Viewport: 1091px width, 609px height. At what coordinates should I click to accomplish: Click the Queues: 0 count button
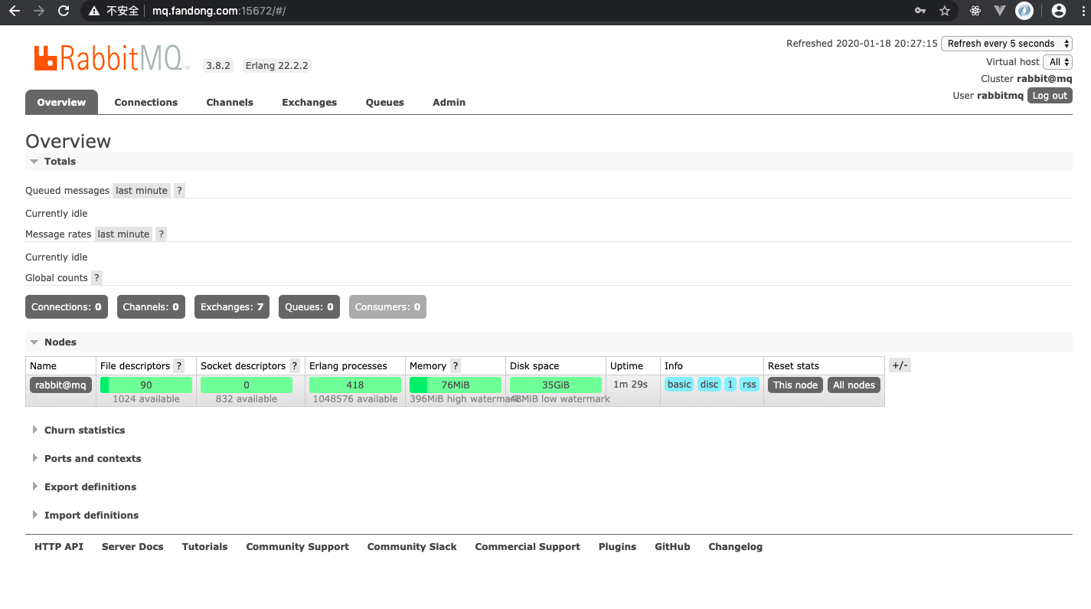click(x=309, y=307)
